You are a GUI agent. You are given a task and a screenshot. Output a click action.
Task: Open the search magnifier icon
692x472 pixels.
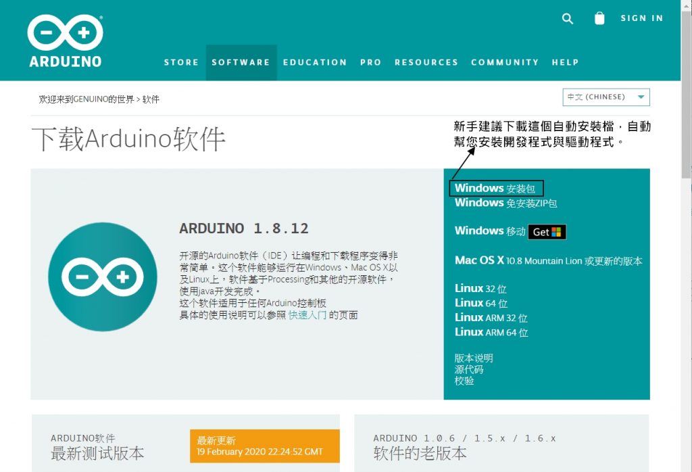tap(568, 18)
